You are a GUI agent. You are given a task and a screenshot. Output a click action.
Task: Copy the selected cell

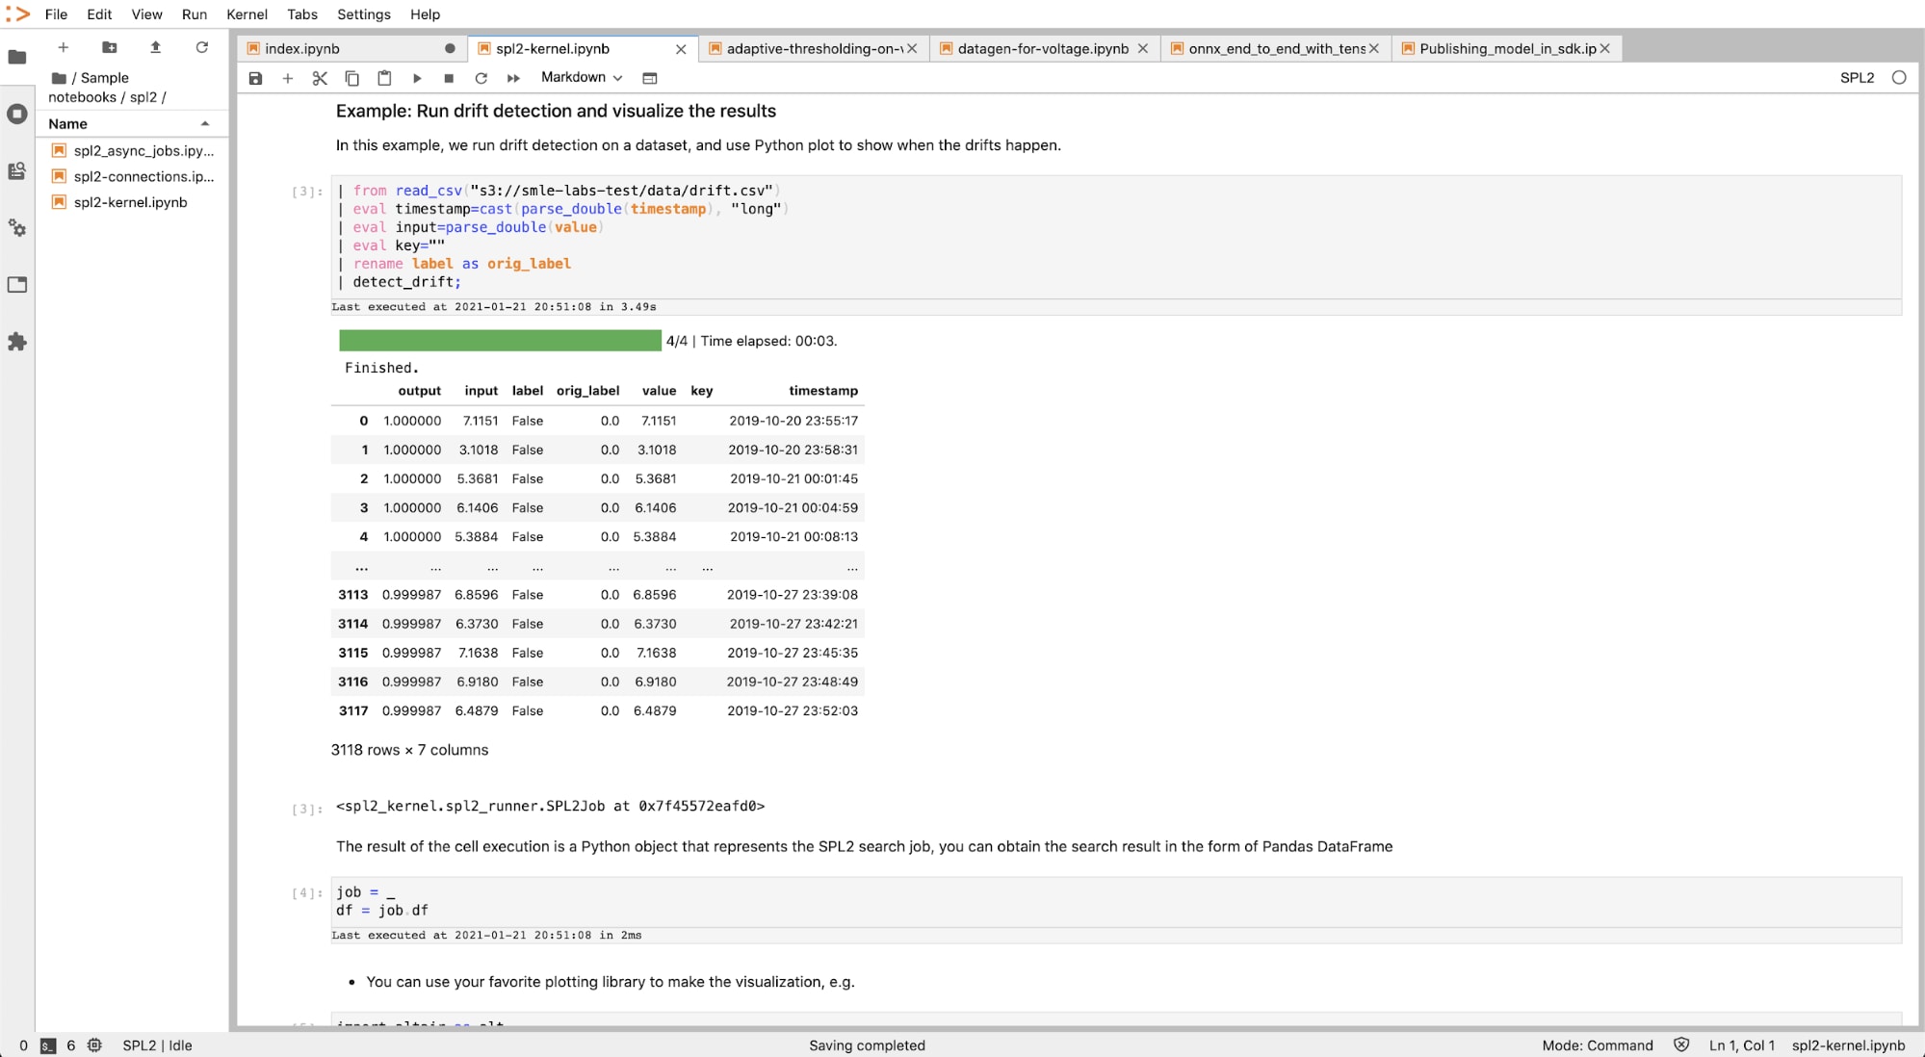coord(352,78)
